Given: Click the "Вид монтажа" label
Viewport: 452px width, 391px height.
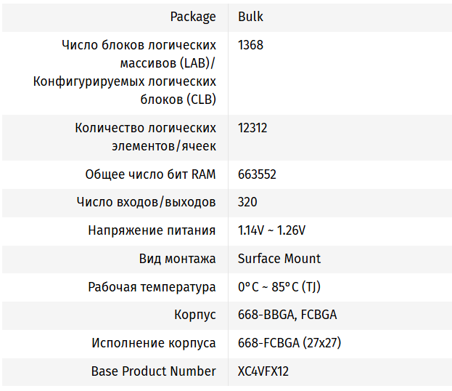Looking at the screenshot, I should click(x=177, y=259).
